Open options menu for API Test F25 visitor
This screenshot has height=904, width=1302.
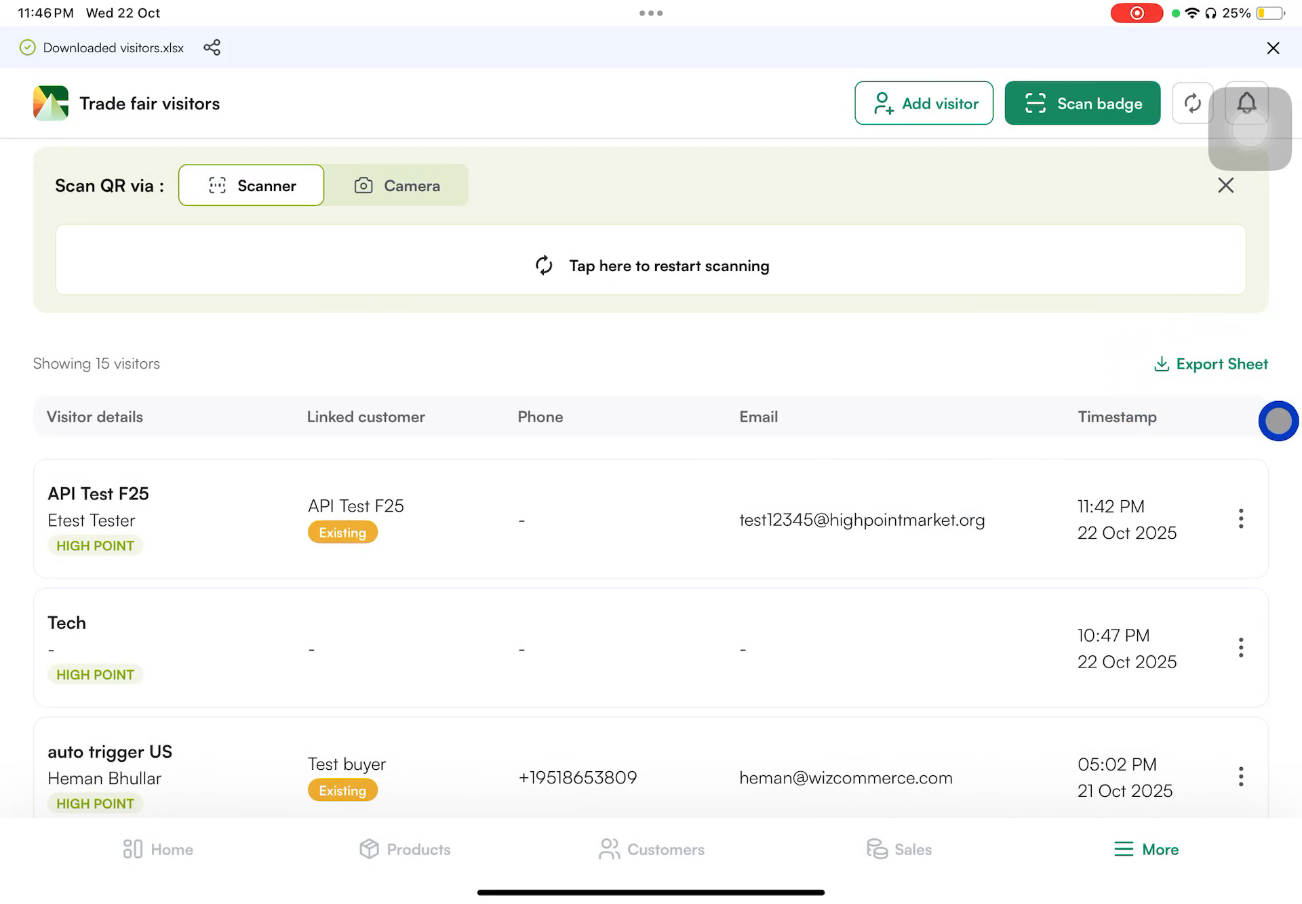coord(1241,518)
